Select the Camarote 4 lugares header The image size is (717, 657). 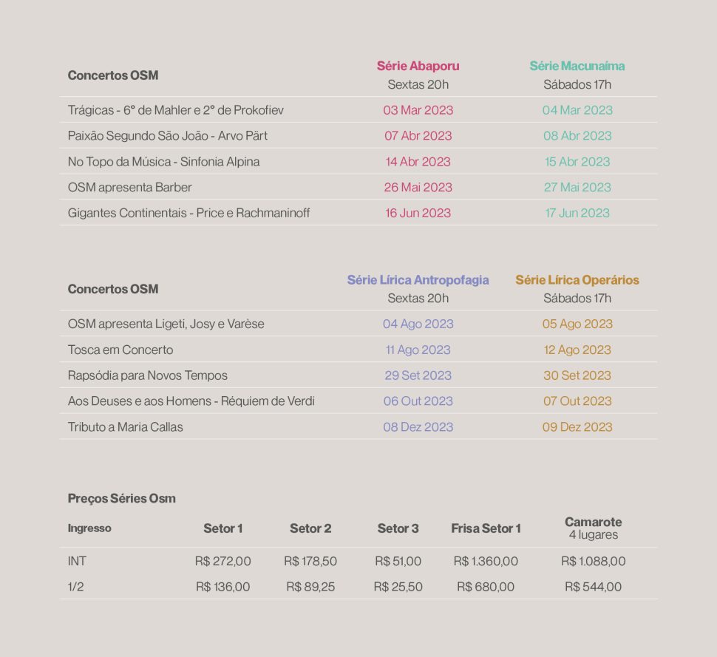[x=593, y=528]
